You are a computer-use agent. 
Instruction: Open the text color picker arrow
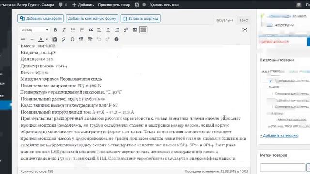tap(47, 39)
